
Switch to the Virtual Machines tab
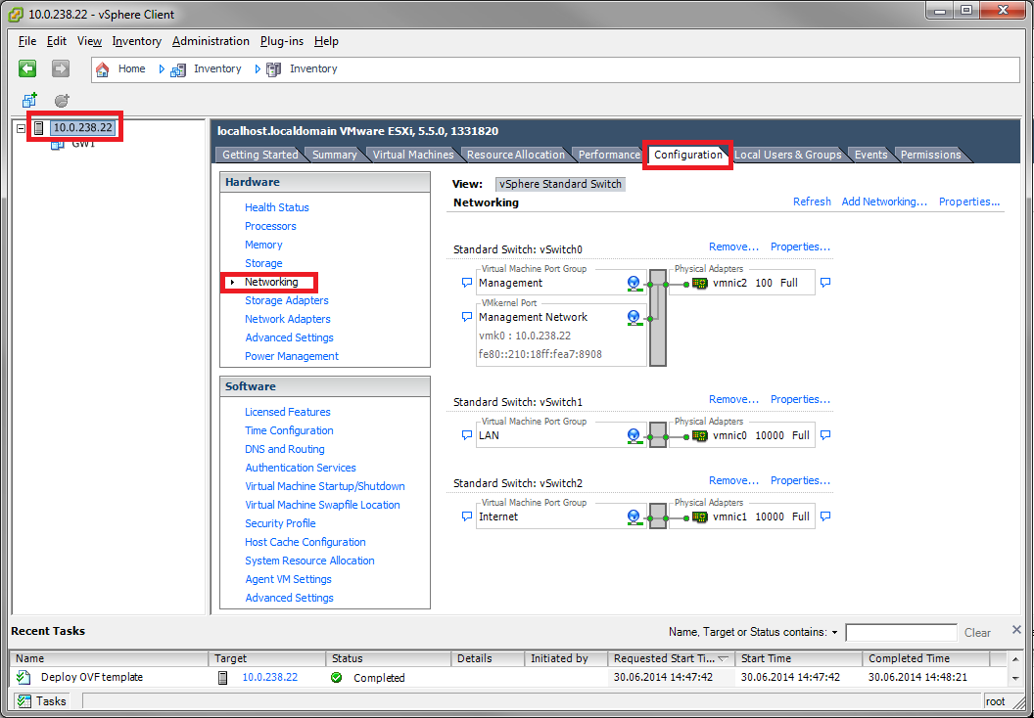pyautogui.click(x=412, y=155)
